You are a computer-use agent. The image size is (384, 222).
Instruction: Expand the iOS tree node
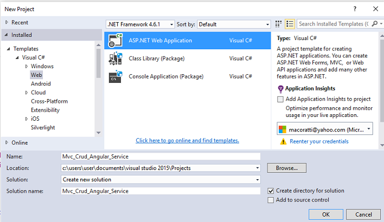point(27,119)
